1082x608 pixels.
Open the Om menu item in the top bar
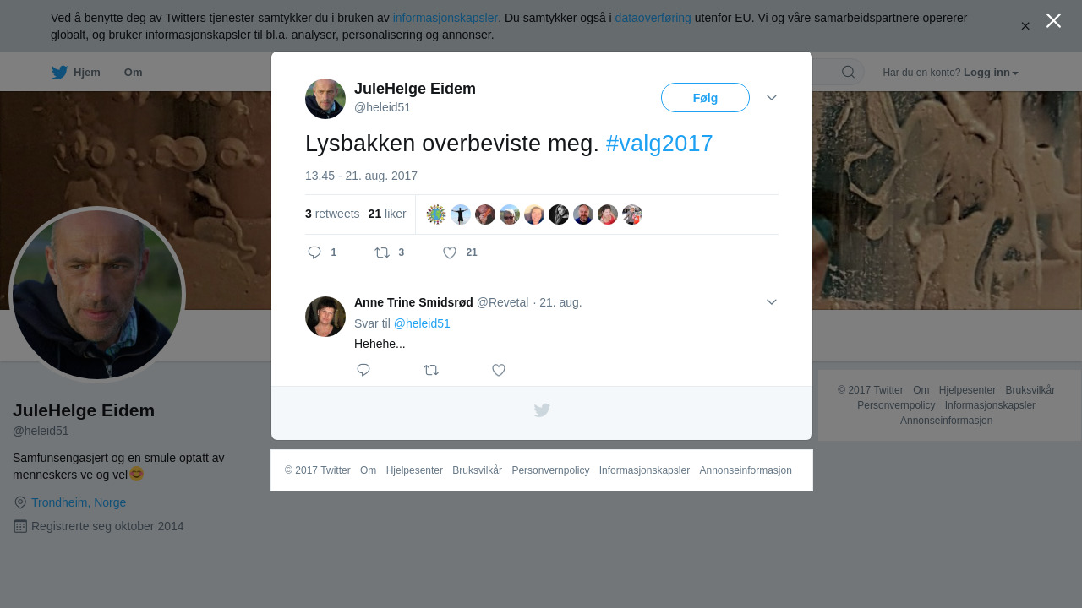click(x=133, y=73)
